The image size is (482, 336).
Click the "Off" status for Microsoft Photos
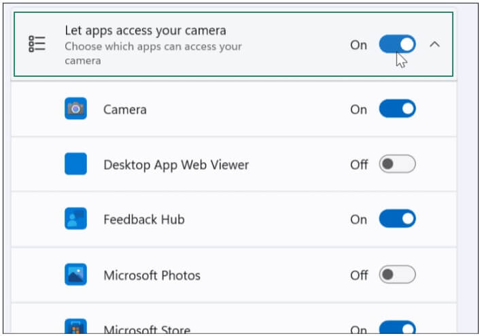pyautogui.click(x=359, y=275)
